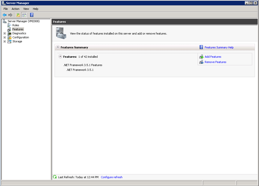The height and width of the screenshot is (186, 259).
Task: Open the Action menu
Action: (x=15, y=9)
